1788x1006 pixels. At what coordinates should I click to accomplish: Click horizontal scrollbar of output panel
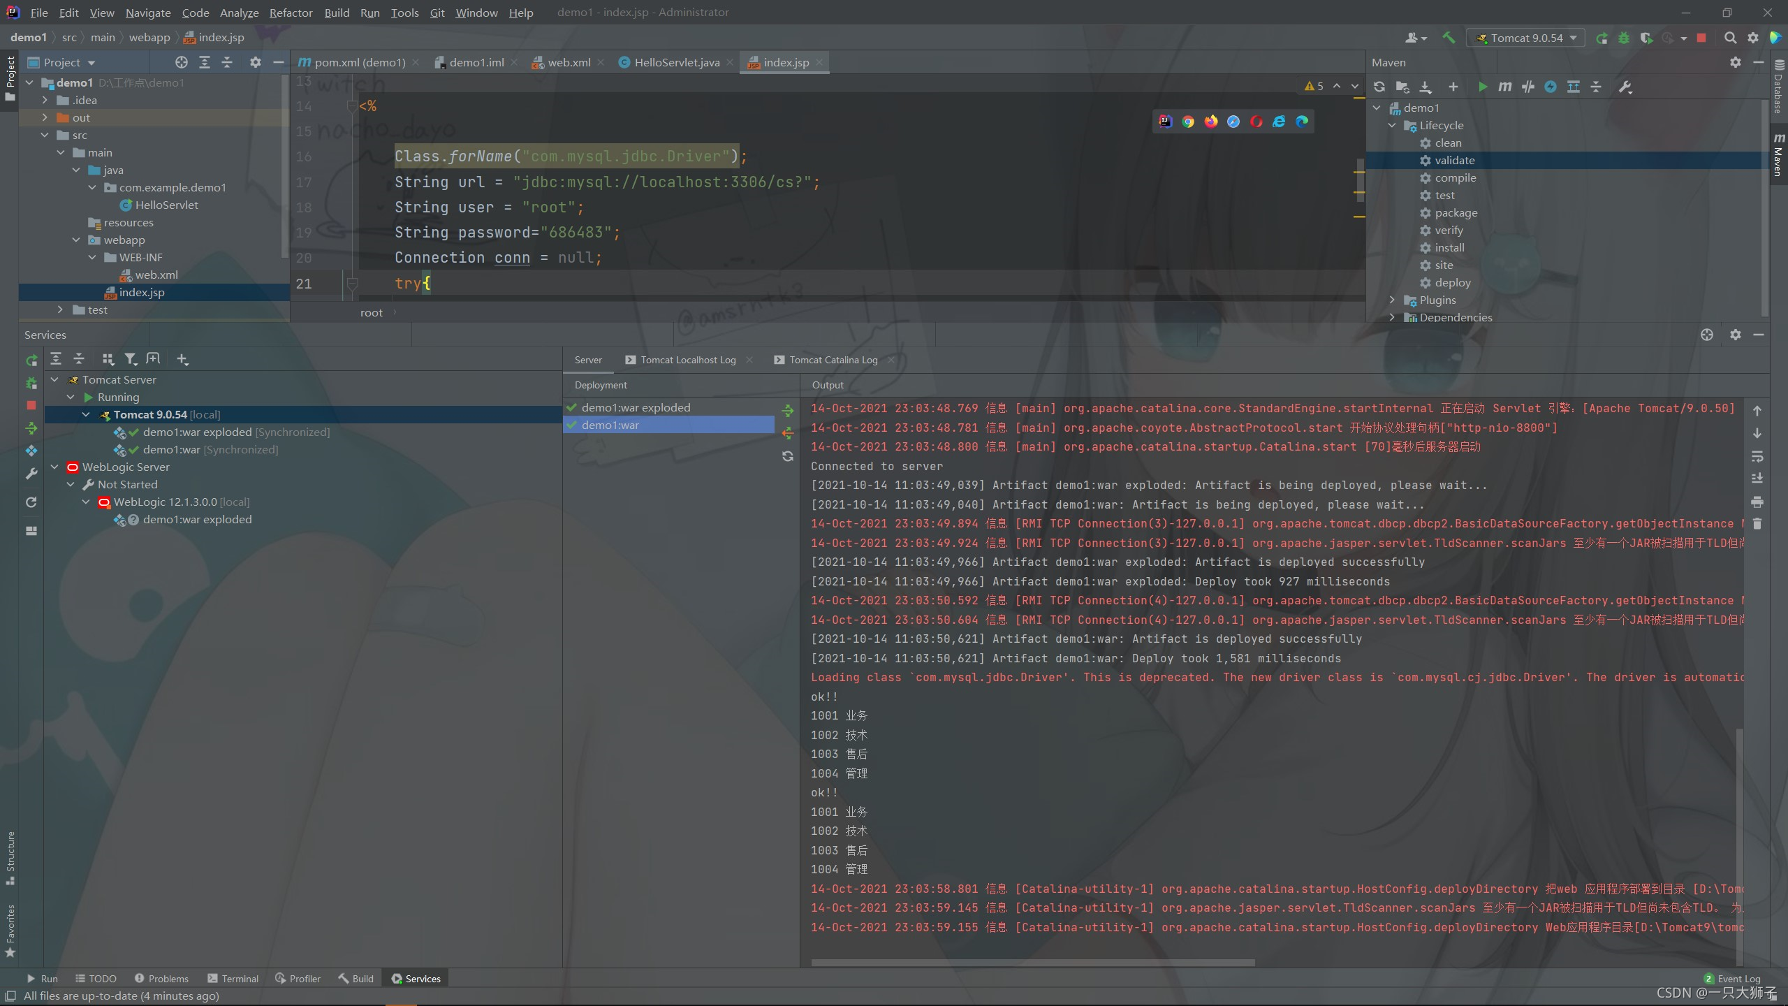tap(1032, 962)
